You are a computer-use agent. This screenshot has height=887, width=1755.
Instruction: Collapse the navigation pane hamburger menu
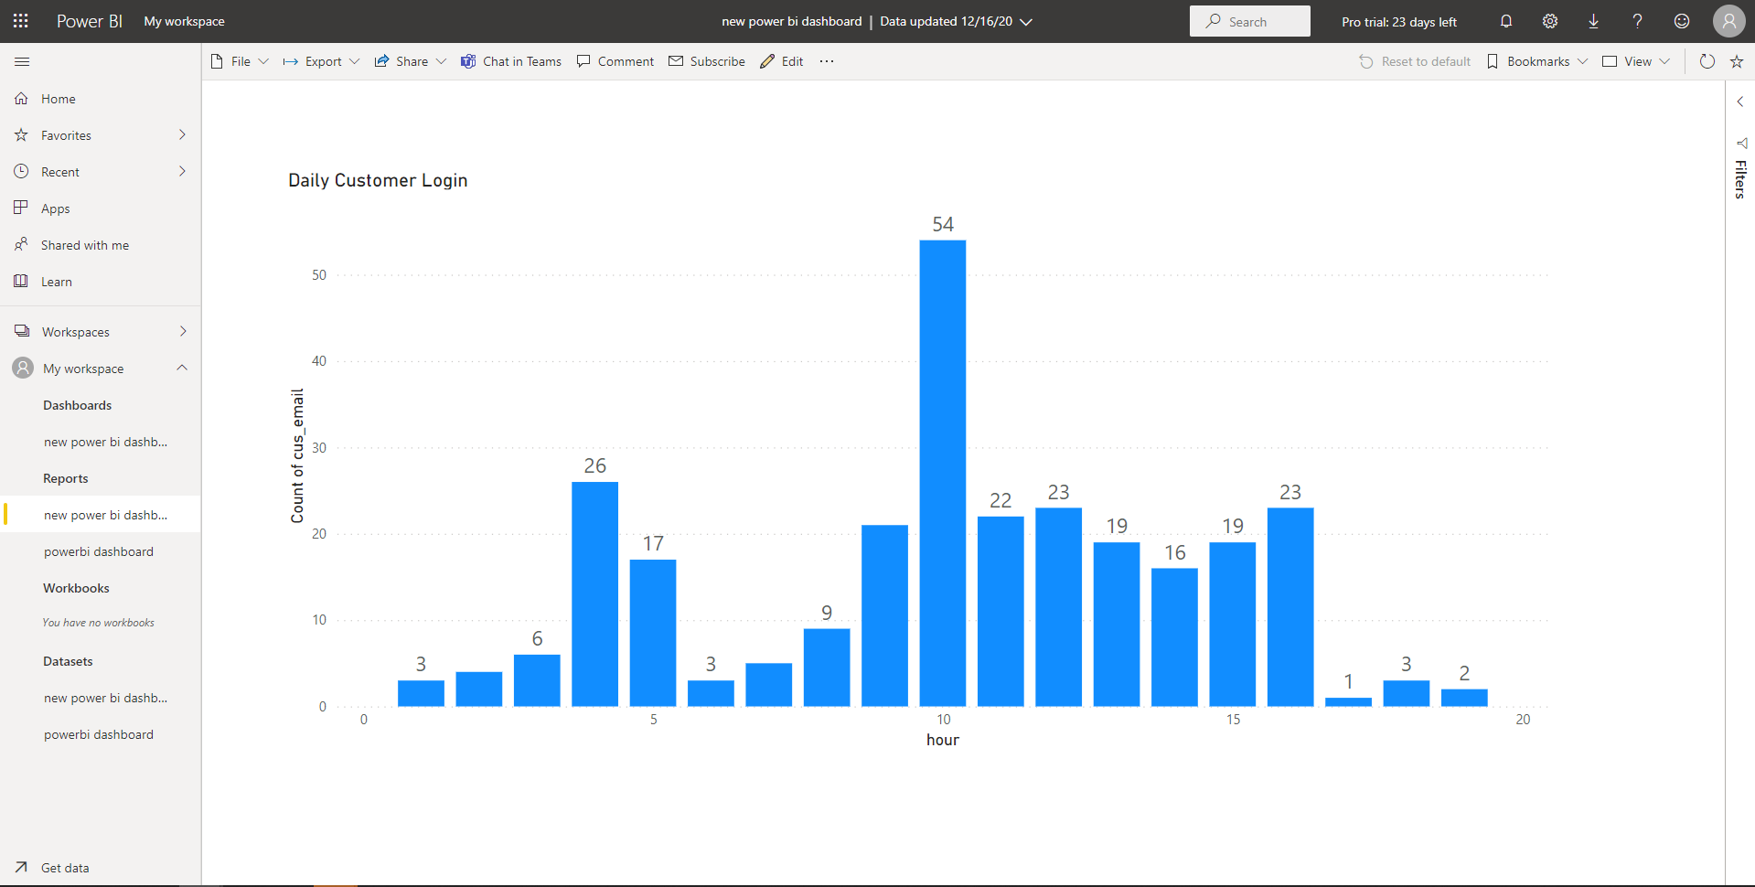(22, 61)
